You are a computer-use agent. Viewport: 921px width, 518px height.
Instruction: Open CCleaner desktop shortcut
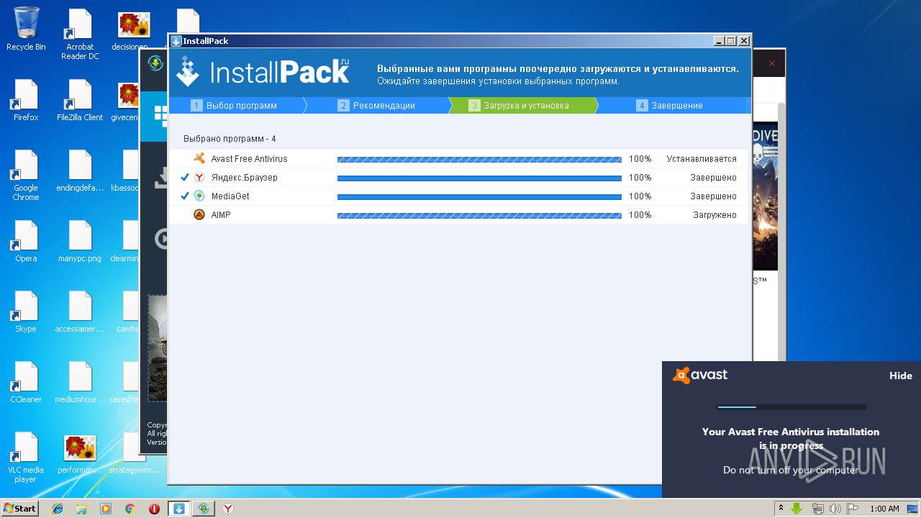click(x=26, y=382)
